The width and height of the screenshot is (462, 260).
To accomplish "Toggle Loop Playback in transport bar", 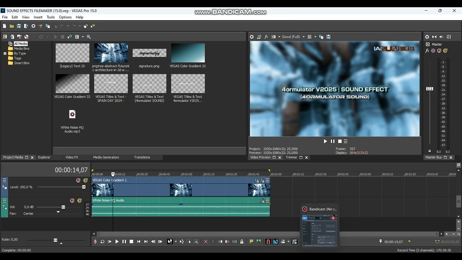I will click(103, 242).
